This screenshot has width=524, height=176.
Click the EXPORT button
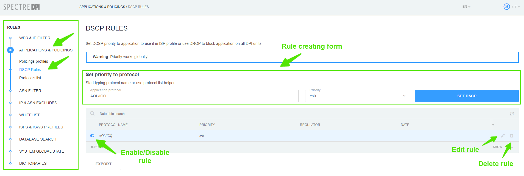(103, 164)
